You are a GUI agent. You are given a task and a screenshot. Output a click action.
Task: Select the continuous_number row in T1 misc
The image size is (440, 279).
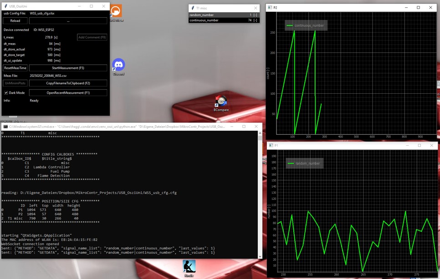(223, 20)
